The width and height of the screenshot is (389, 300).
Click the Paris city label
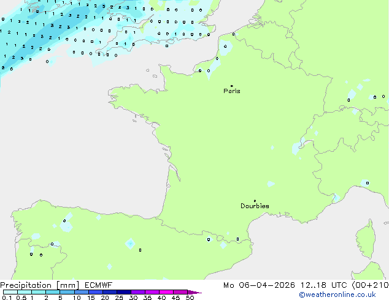tap(232, 91)
